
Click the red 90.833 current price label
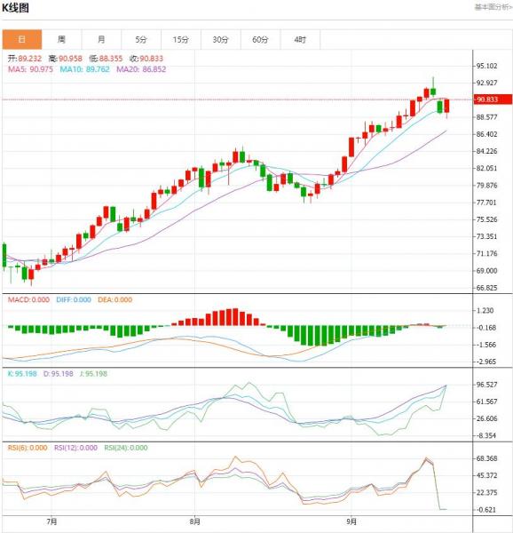[493, 99]
